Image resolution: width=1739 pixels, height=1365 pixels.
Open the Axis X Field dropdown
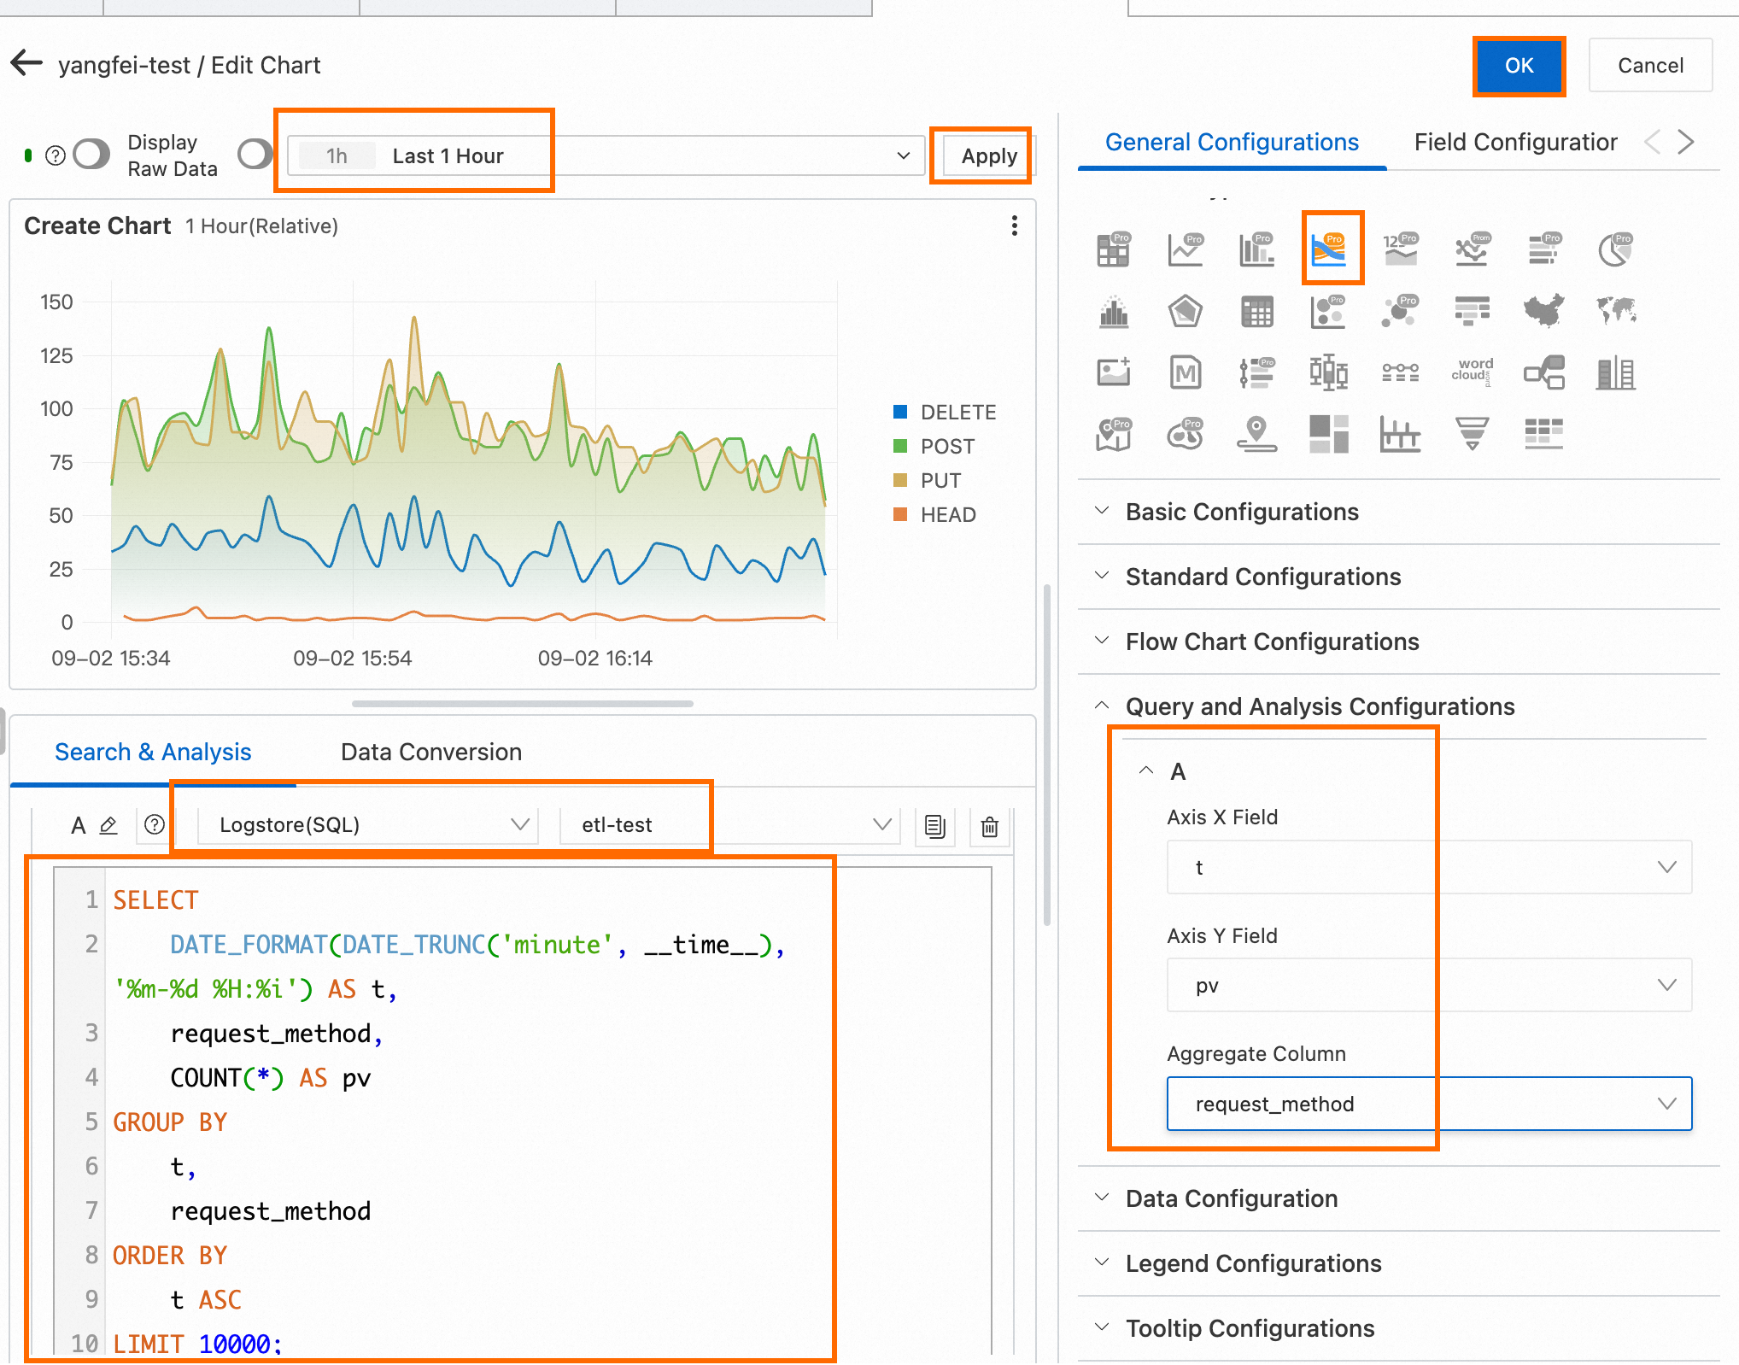pos(1429,867)
